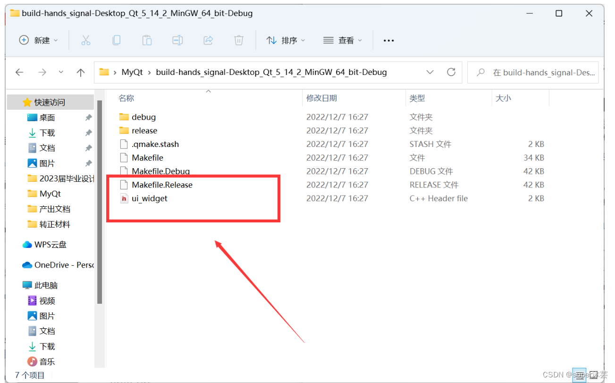Go back with the left arrow

[19, 72]
